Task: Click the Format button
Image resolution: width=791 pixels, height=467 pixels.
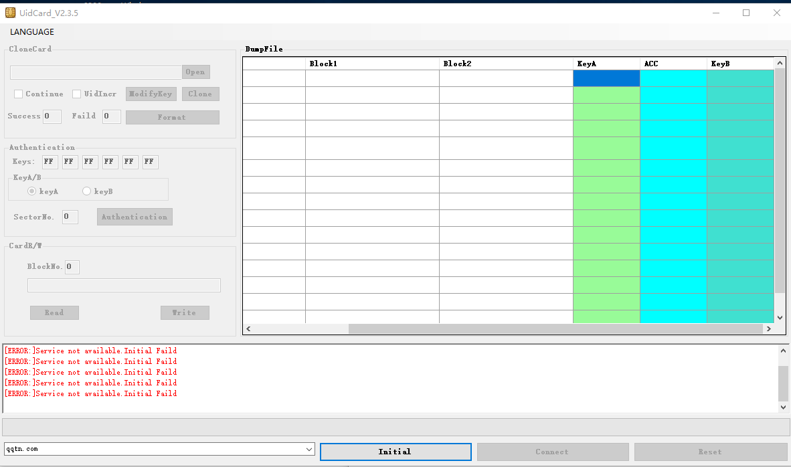Action: 173,117
